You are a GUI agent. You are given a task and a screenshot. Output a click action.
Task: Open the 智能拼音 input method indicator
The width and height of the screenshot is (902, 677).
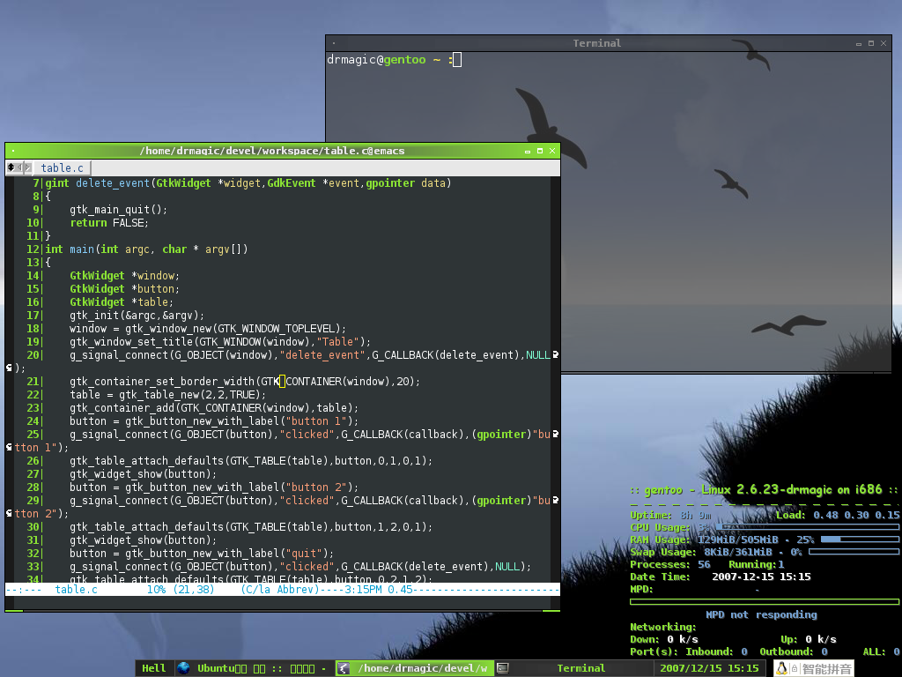click(x=826, y=668)
